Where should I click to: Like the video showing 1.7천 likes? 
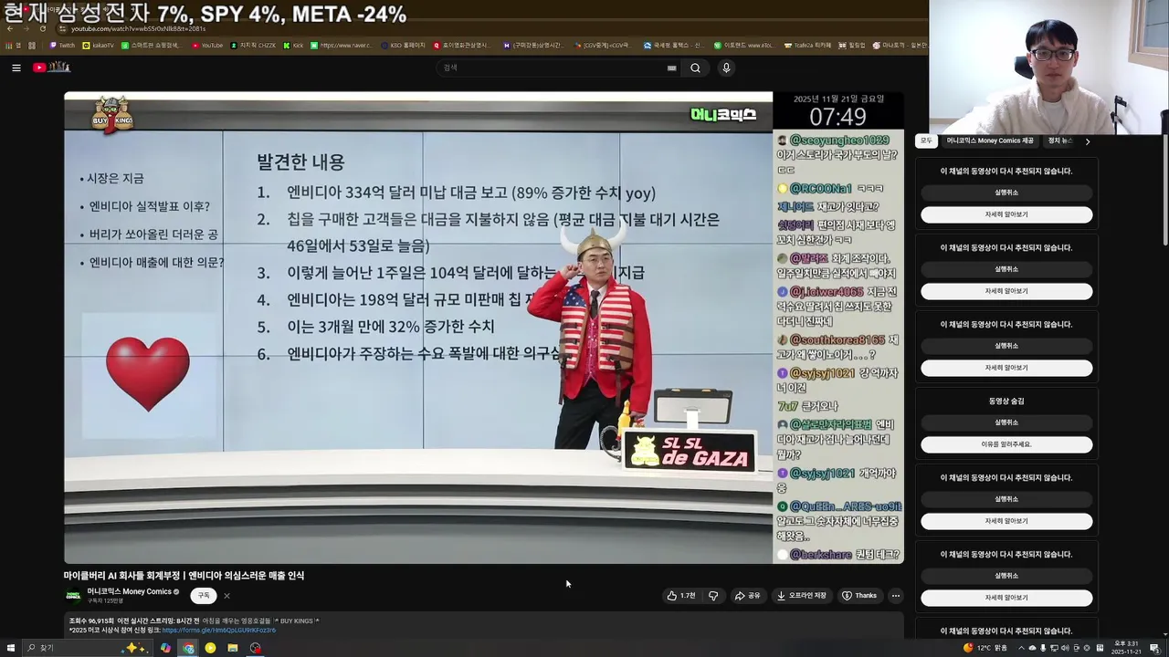681,596
